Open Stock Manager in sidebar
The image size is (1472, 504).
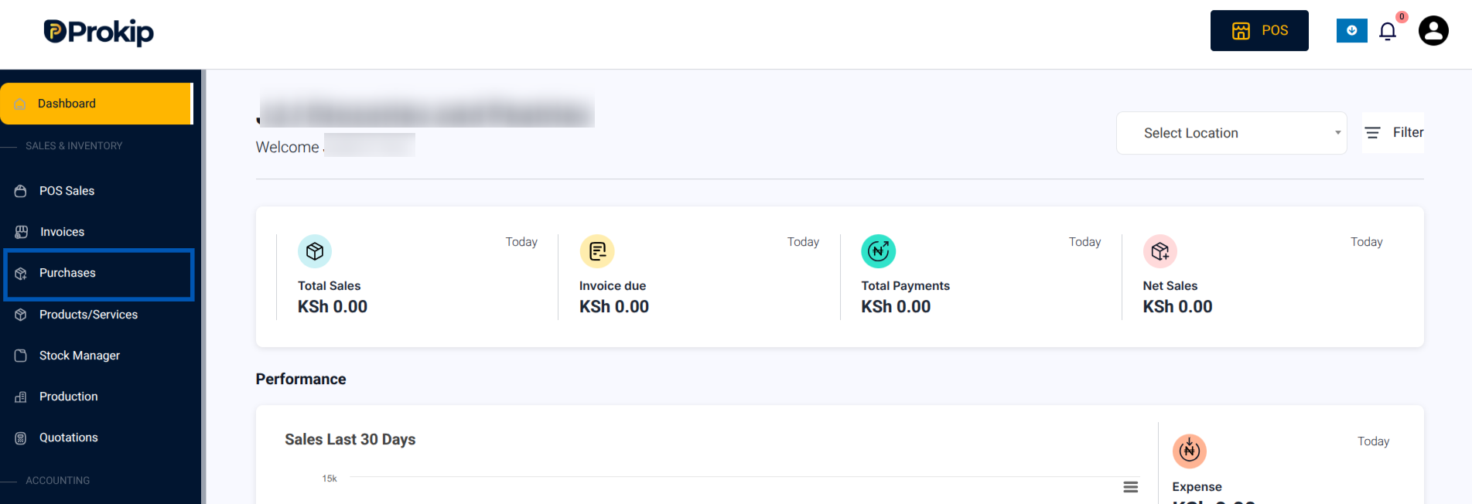point(97,356)
